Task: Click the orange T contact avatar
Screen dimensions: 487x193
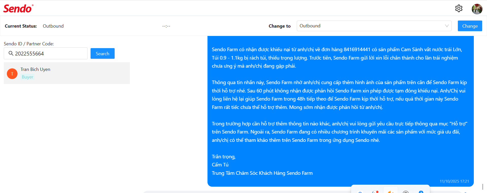Action: (x=12, y=74)
